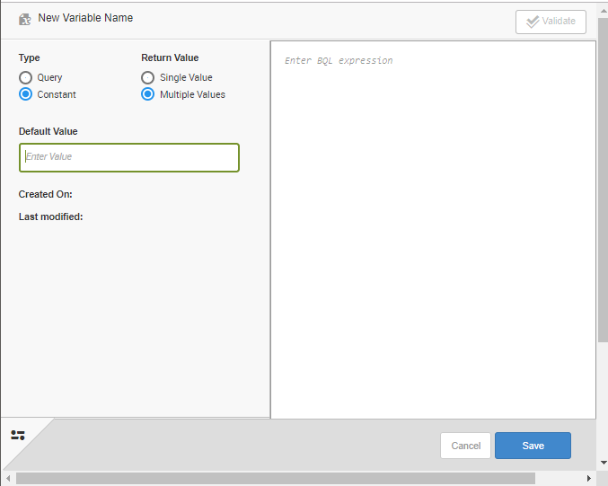Choose Single Value return option
This screenshot has width=608, height=486.
coord(148,78)
